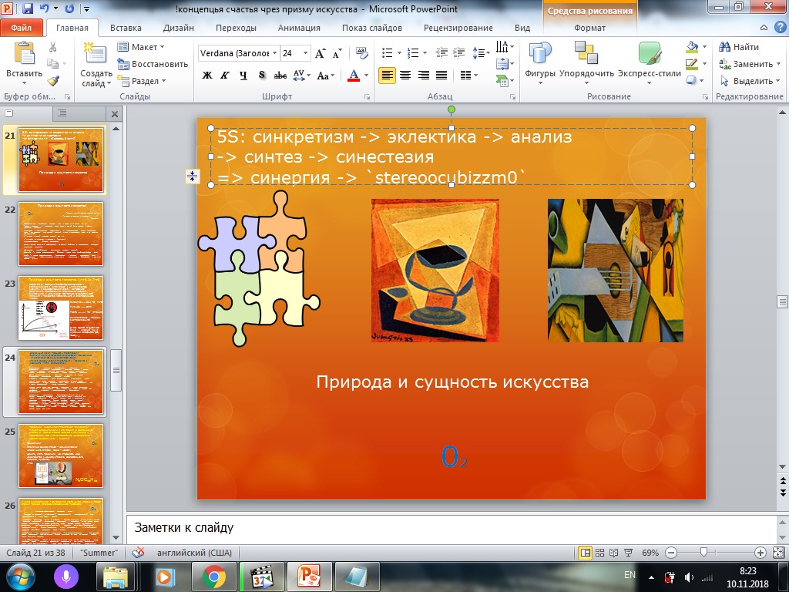789x592 pixels.
Task: Open the line spacing dropdown
Action: pyautogui.click(x=481, y=53)
